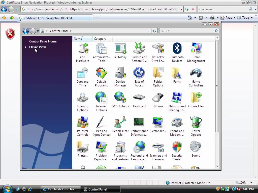Open Live Search provider dropdown
258x193 pixels.
point(255,9)
